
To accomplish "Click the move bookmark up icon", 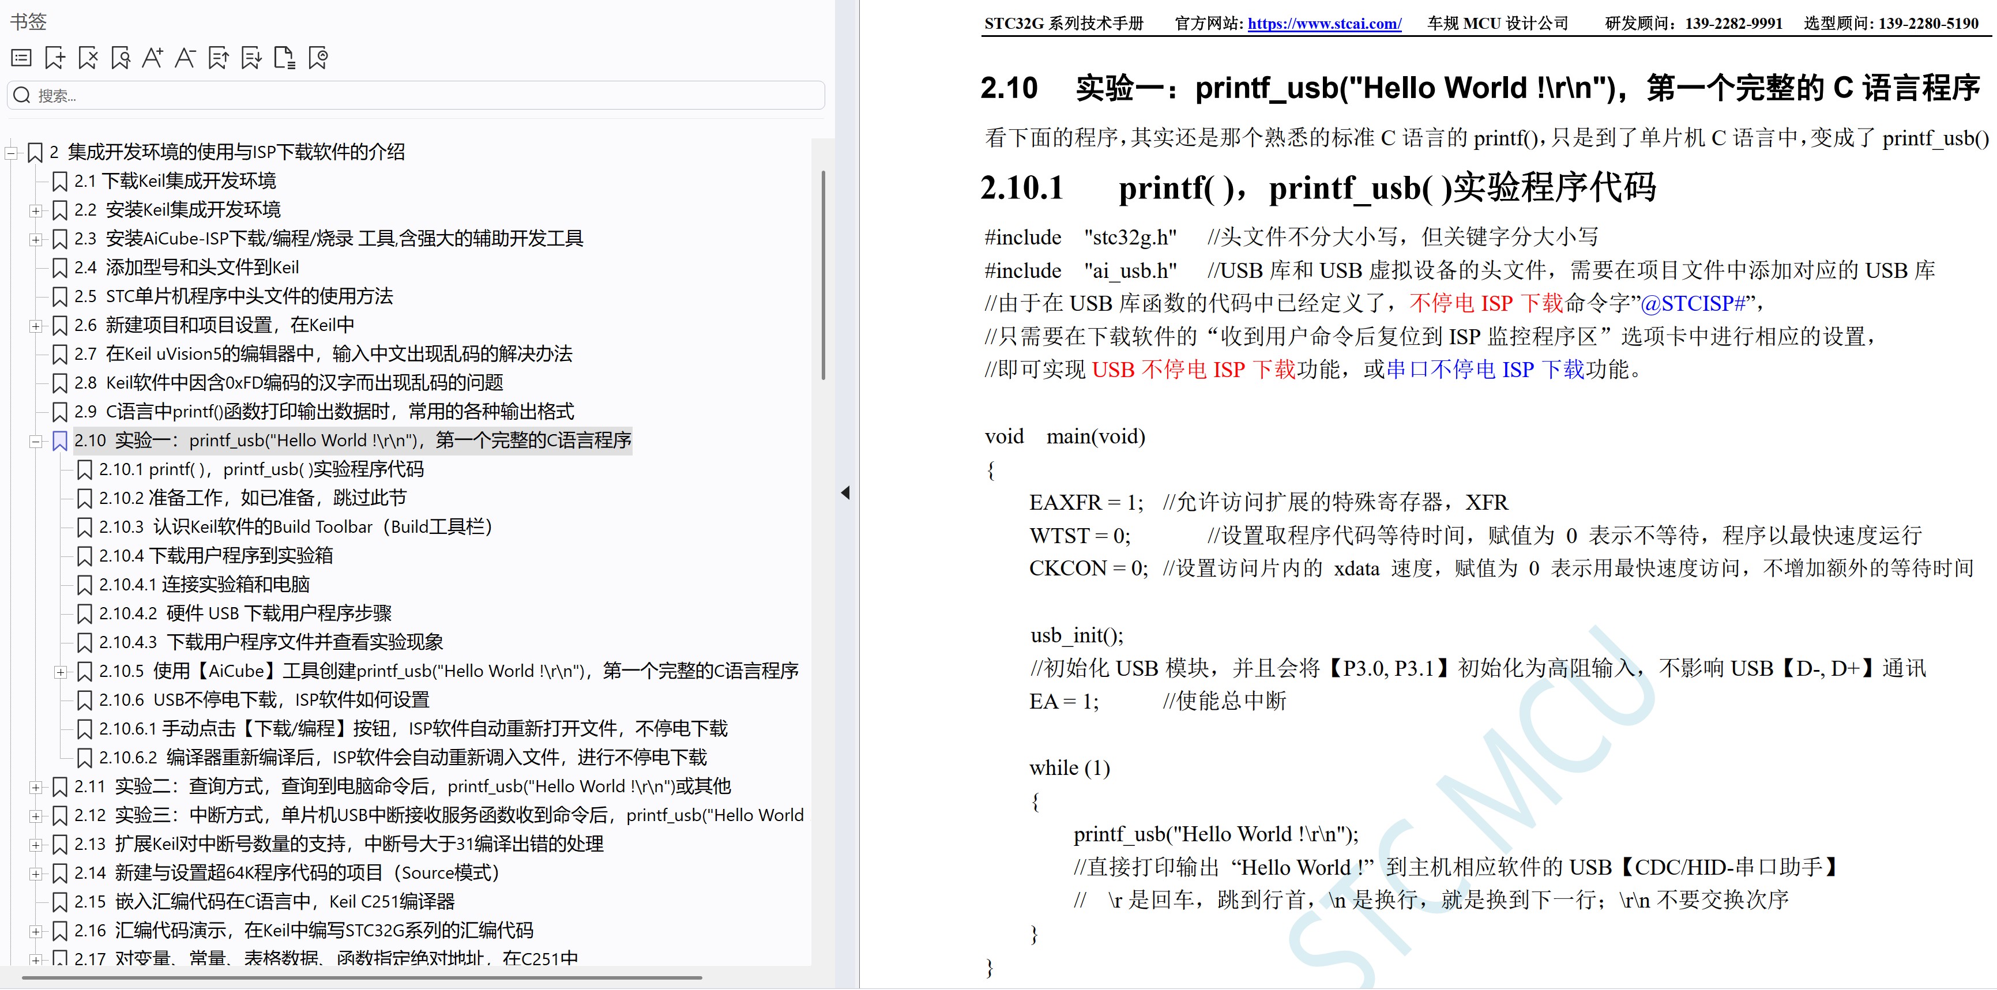I will click(x=219, y=57).
